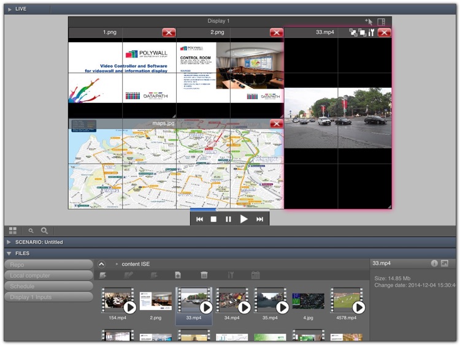
Task: Preview 154.mp4 with its play overlay button
Action: (129, 308)
